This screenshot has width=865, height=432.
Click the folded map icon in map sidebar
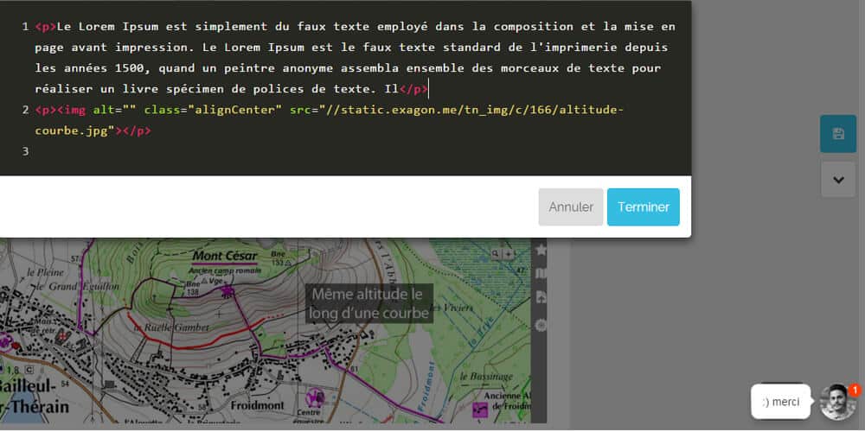[541, 273]
